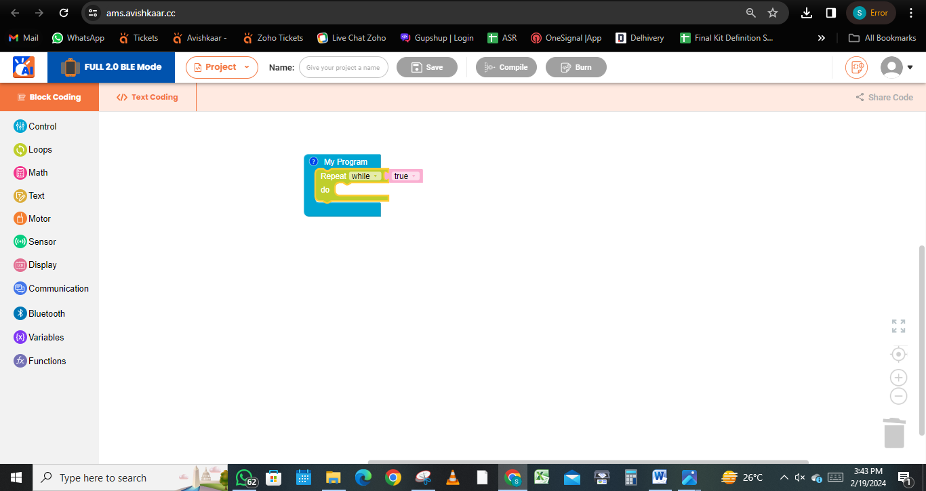Open the Chrome three-dot menu
926x491 pixels.
coord(911,13)
